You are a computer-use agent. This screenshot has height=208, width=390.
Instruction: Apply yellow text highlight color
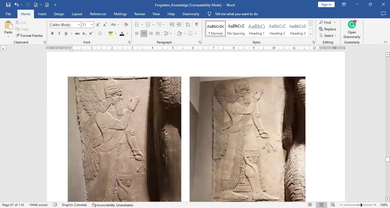pos(111,33)
